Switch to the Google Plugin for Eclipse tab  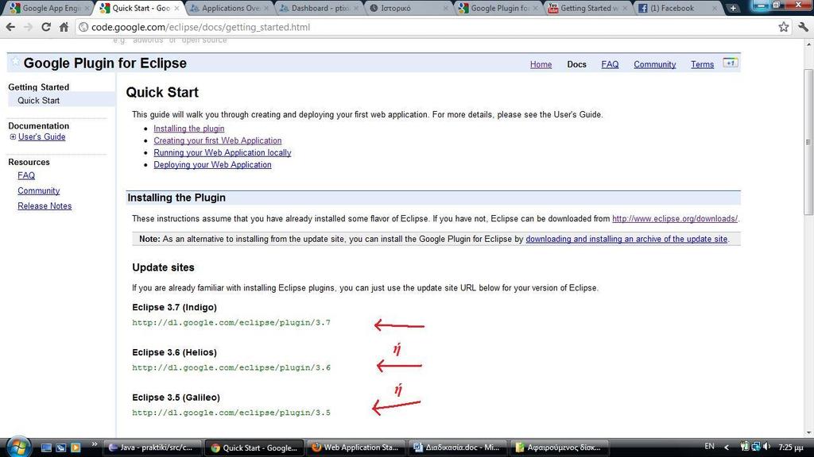click(x=498, y=8)
